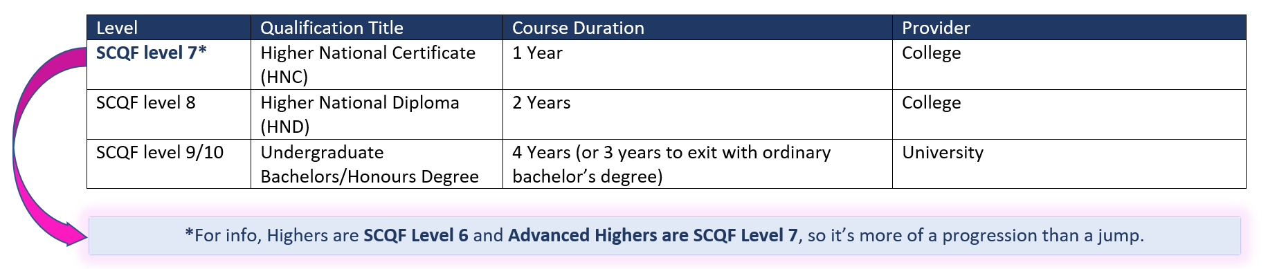Click the SCQF level 9/10 cell
This screenshot has height=269, width=1286.
pos(169,164)
